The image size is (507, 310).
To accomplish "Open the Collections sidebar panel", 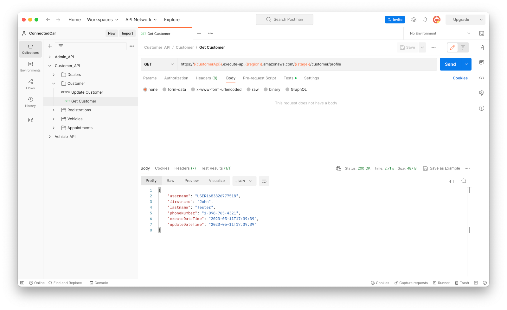I will (x=30, y=49).
